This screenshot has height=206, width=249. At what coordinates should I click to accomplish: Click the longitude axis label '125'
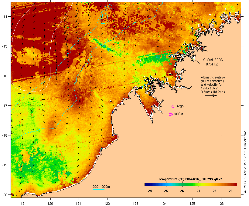[x=193, y=204]
